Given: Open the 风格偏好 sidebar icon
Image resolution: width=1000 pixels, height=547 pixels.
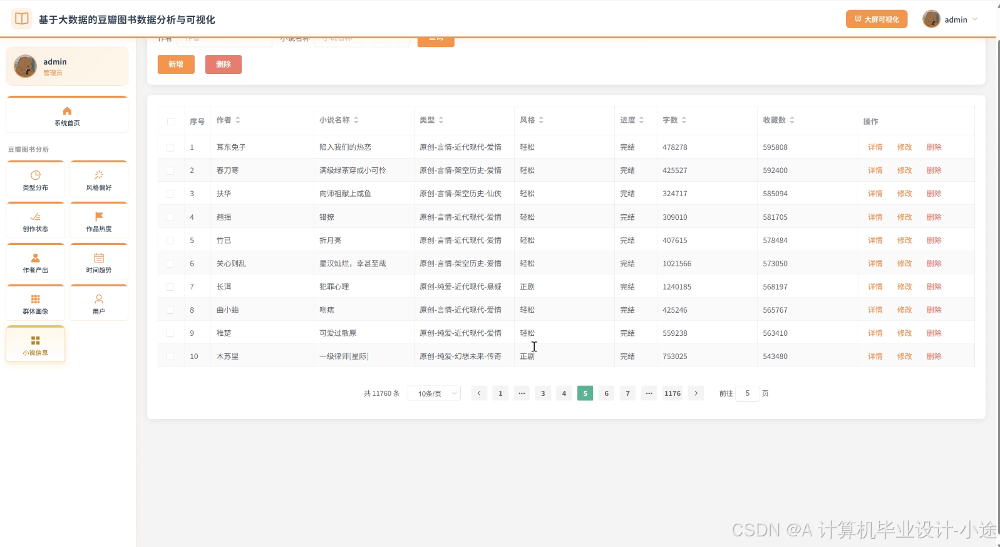Looking at the screenshot, I should [x=99, y=175].
